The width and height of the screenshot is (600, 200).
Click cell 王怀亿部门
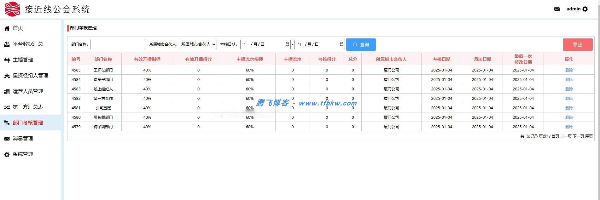[x=103, y=70]
